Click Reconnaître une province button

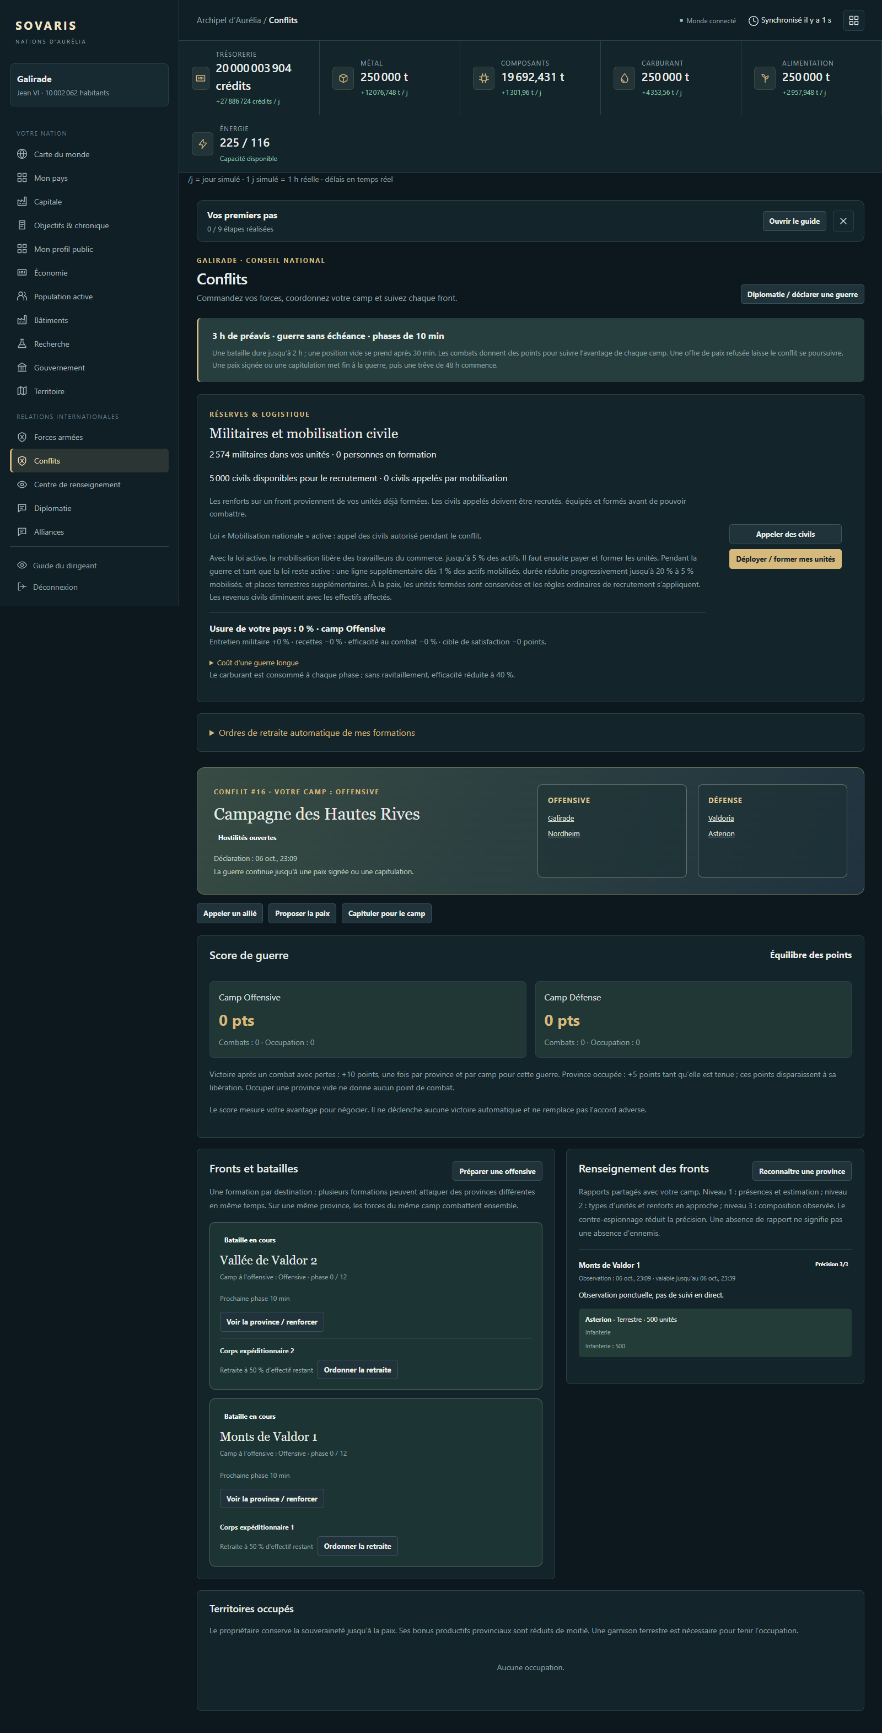tap(802, 1171)
